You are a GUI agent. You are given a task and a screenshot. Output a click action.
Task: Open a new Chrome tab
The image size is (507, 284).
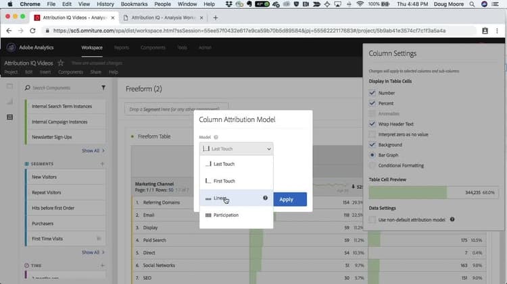(216, 18)
